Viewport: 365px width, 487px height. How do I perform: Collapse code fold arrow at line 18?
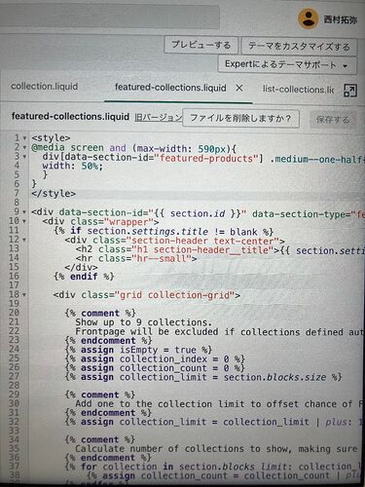click(x=24, y=295)
